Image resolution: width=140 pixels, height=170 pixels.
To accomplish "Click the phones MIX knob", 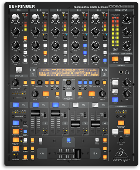I will point(127,94).
